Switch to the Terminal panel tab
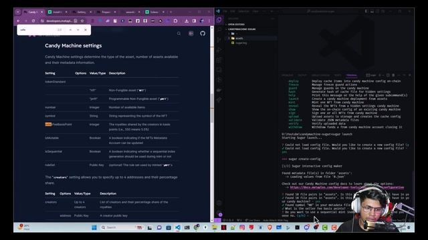The image size is (428, 240). [352, 75]
